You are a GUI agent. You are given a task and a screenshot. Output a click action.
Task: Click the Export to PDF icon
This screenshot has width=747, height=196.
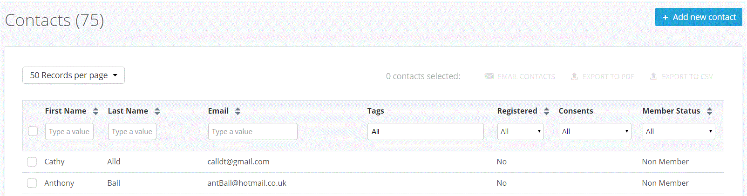574,76
